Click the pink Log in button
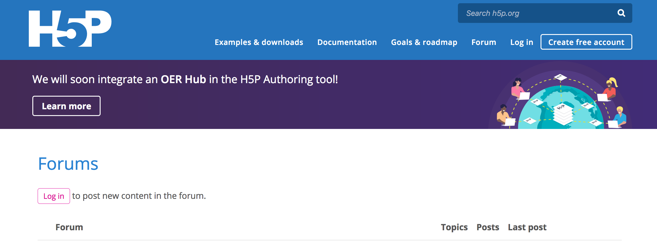 pyautogui.click(x=54, y=196)
